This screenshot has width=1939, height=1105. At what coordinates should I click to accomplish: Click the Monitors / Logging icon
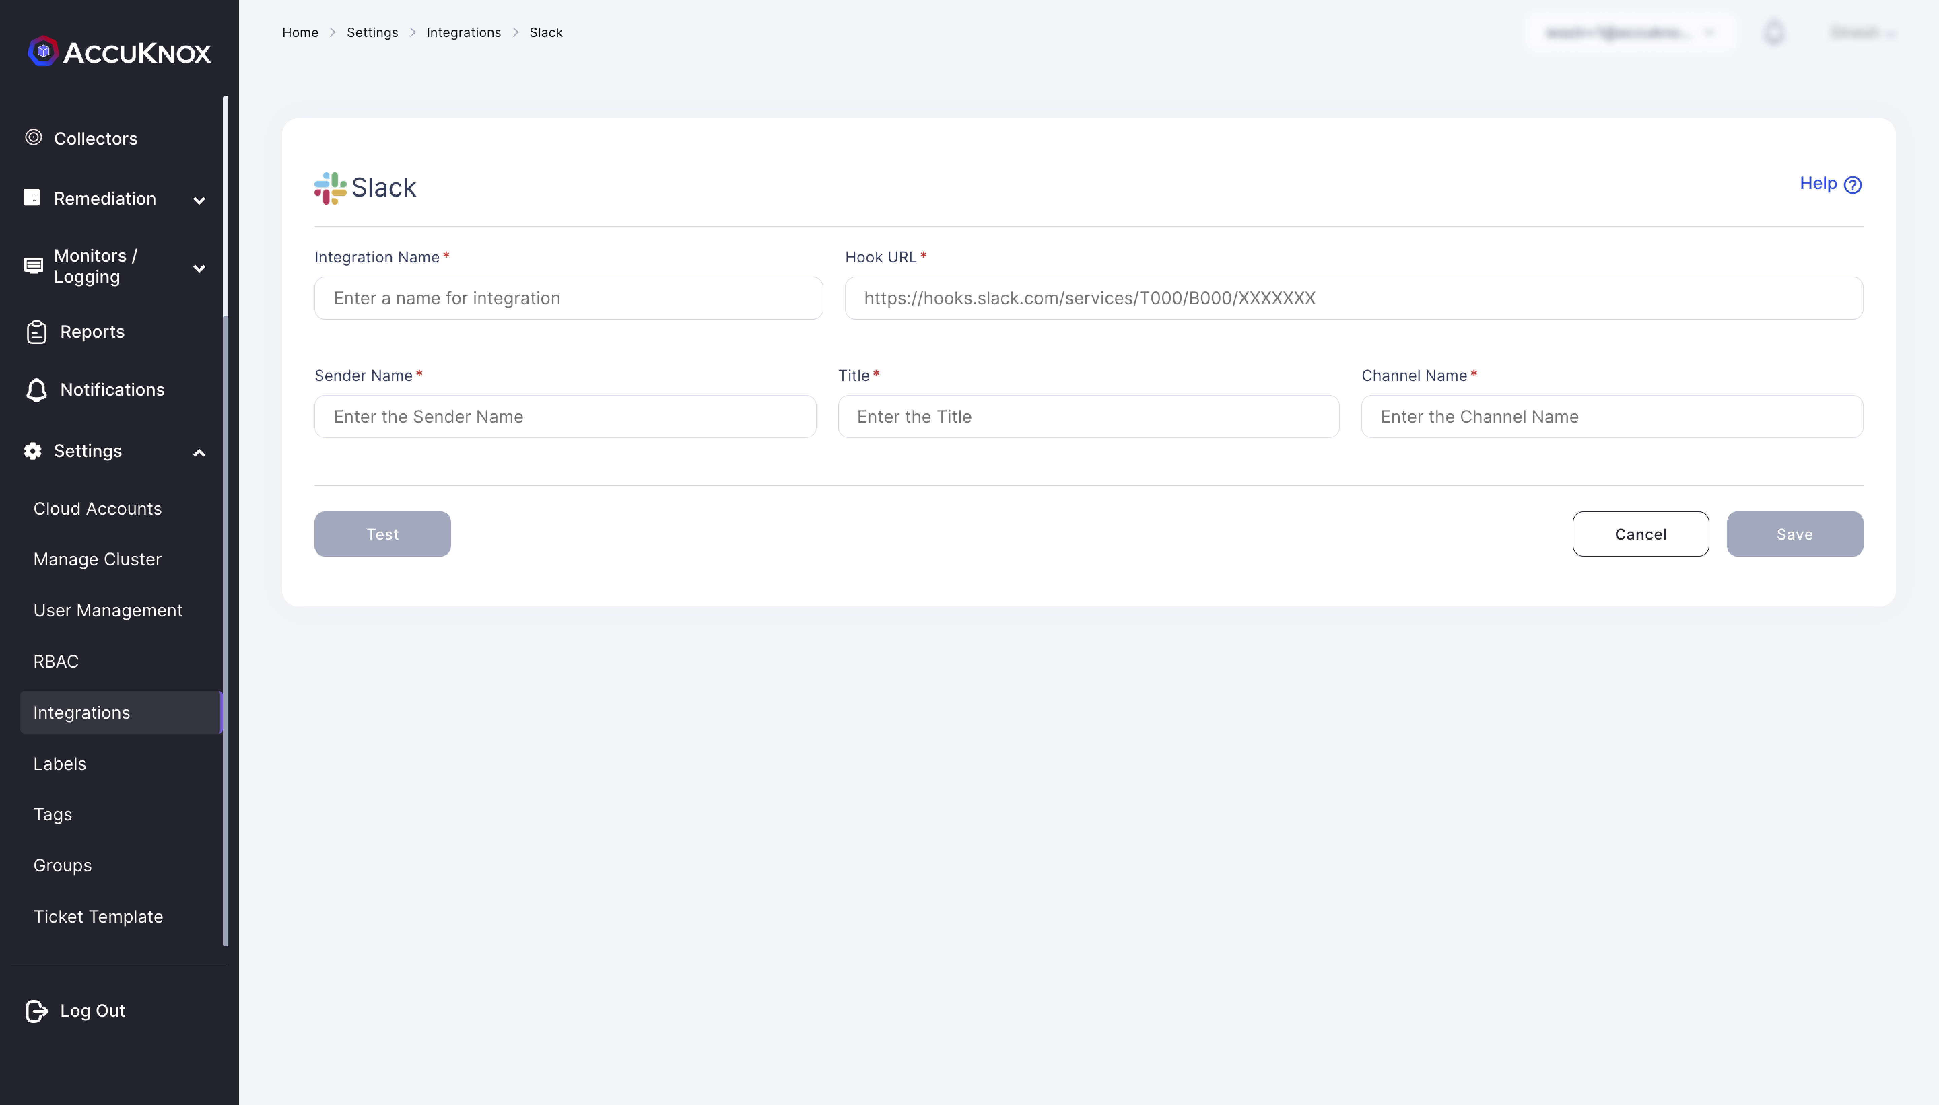[33, 265]
